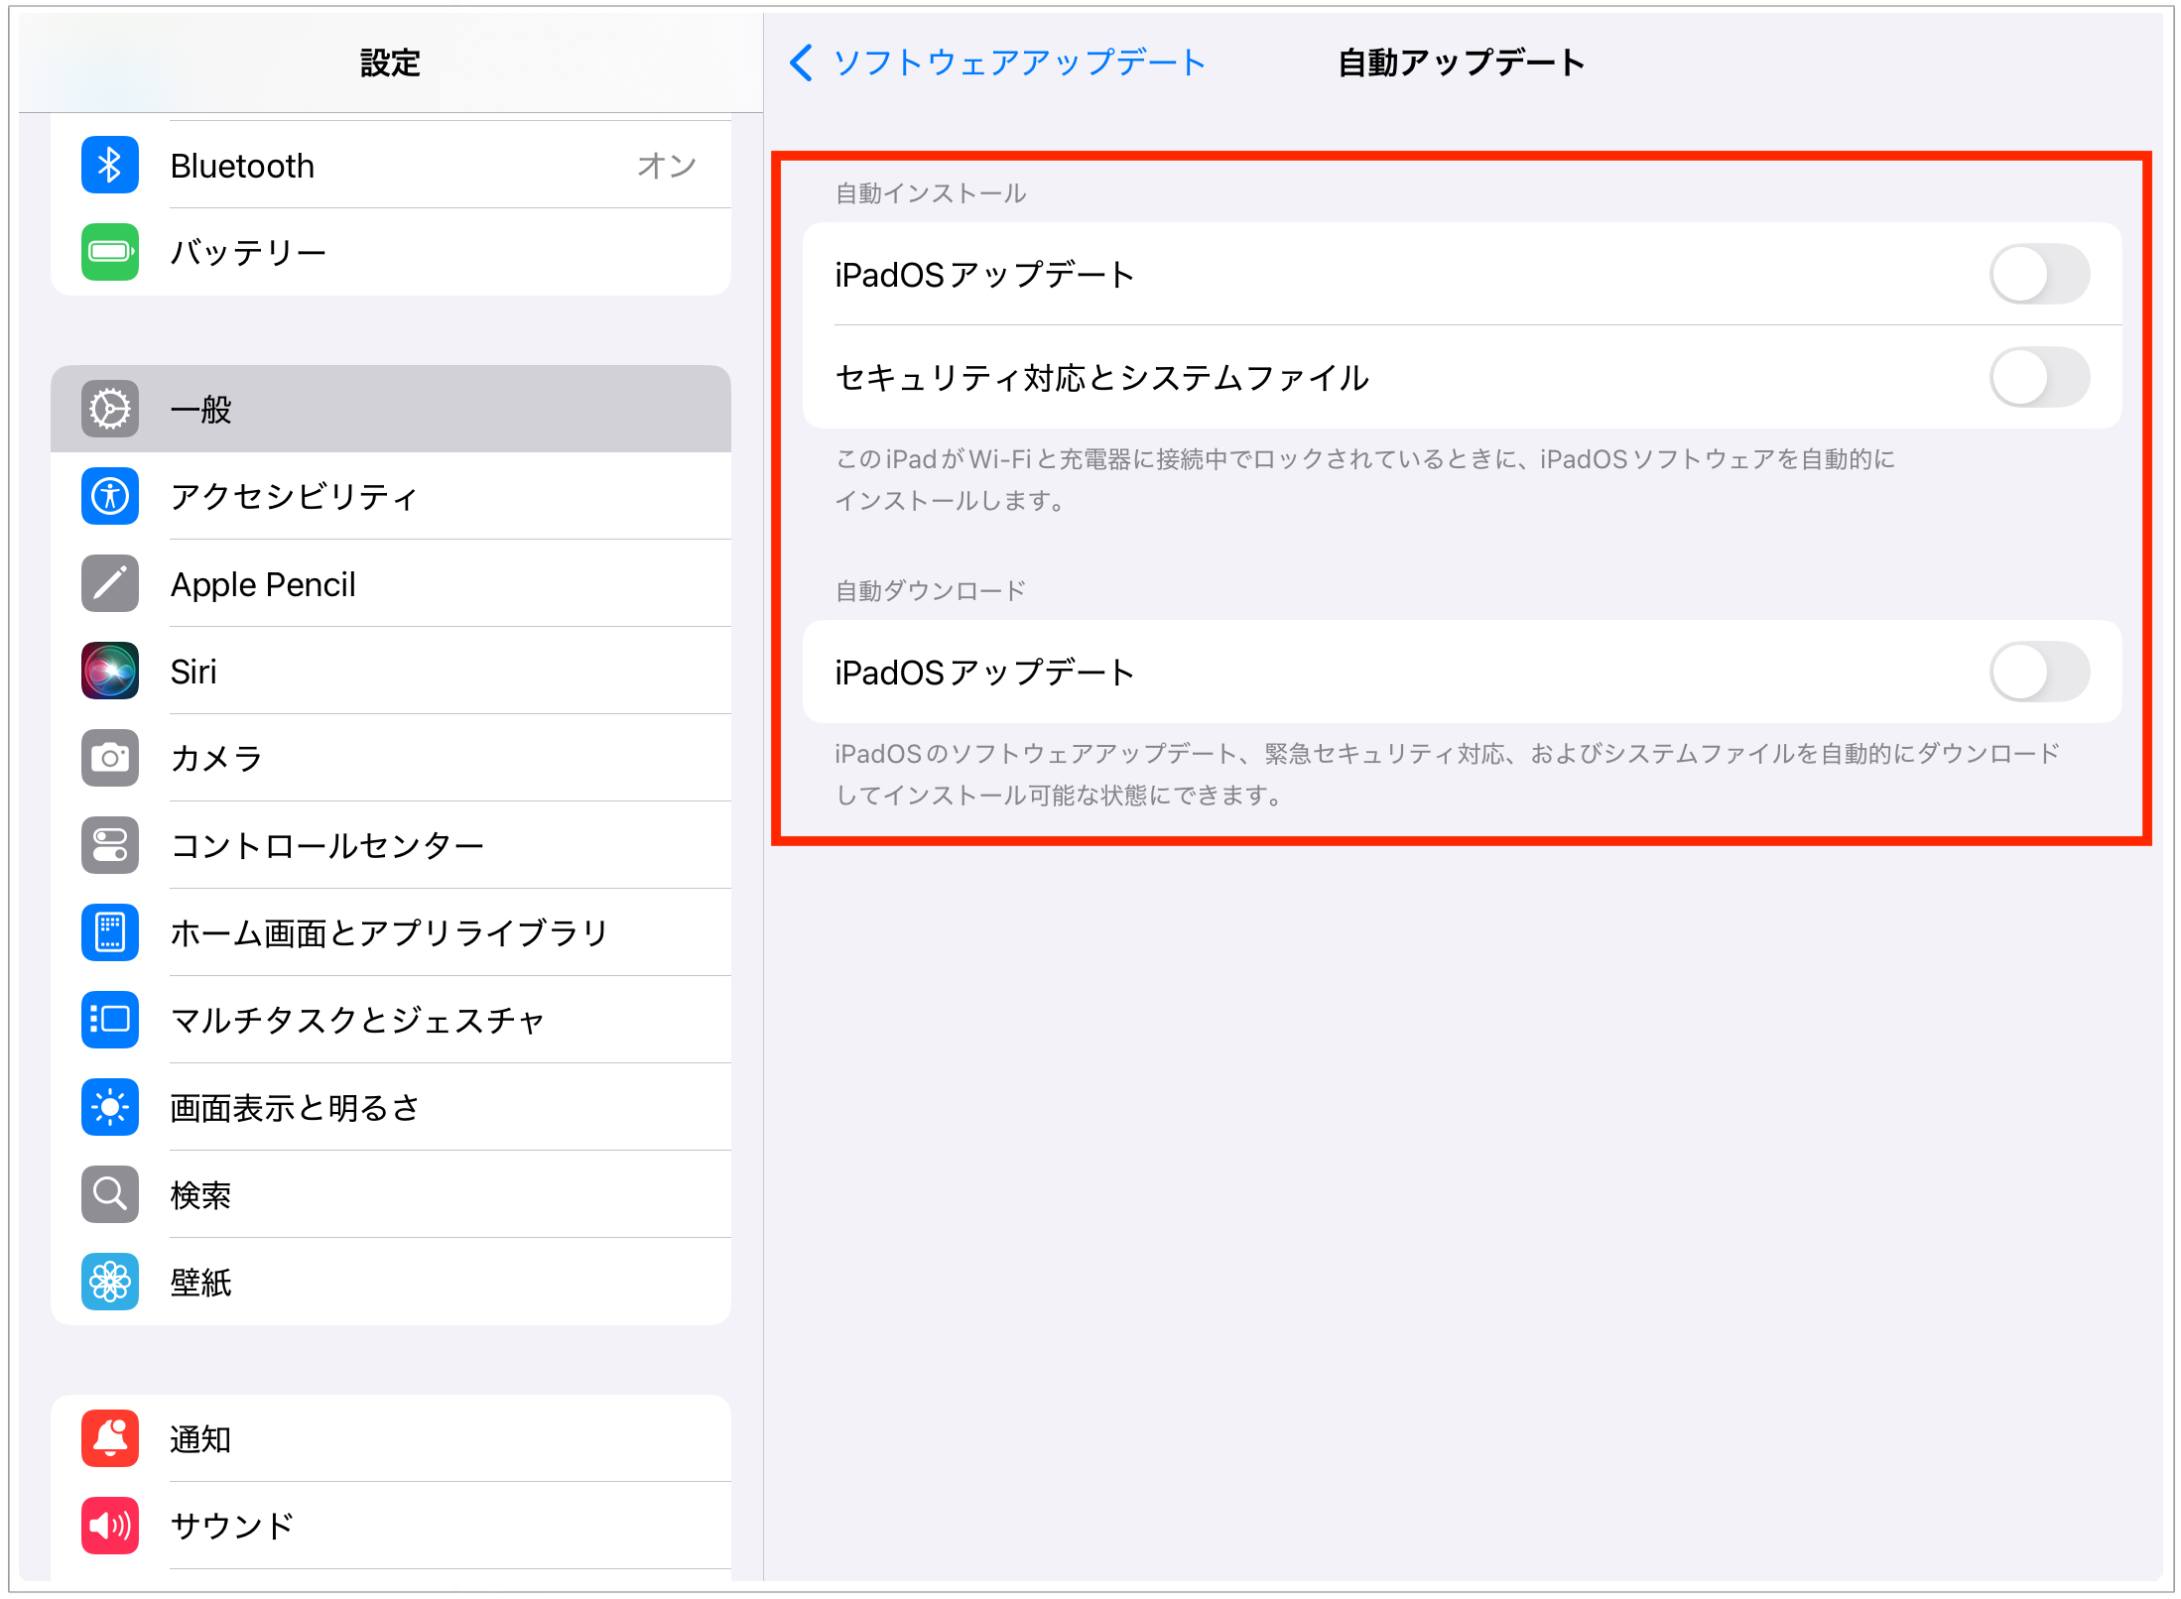Click the wallpaper flower icon
Screen dimensions: 2181x1599
[x=110, y=1282]
